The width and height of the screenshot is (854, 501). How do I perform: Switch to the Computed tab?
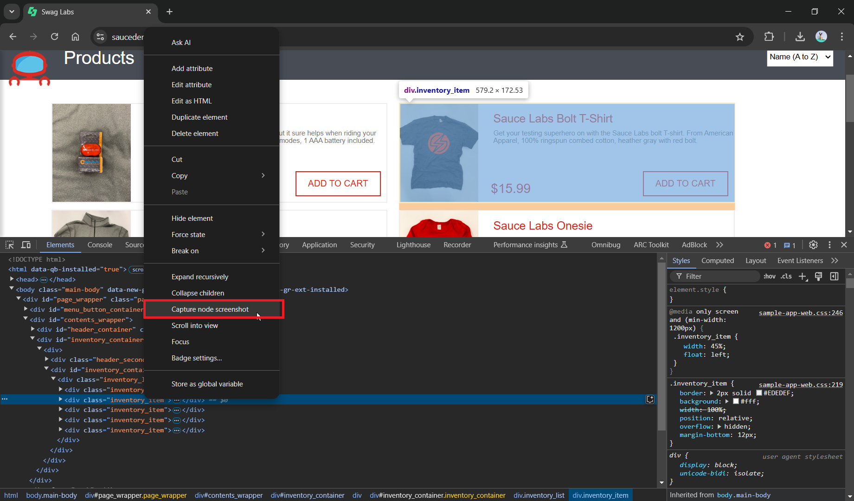tap(718, 260)
